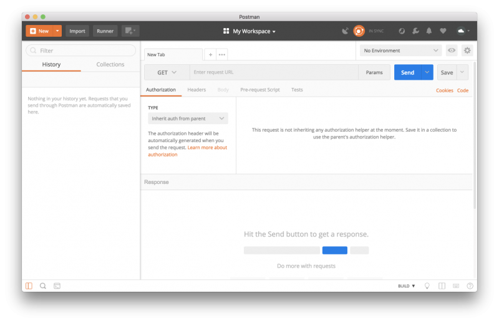Open the wrench settings icon in header
Screen dimensions: 499x323
coord(415,31)
